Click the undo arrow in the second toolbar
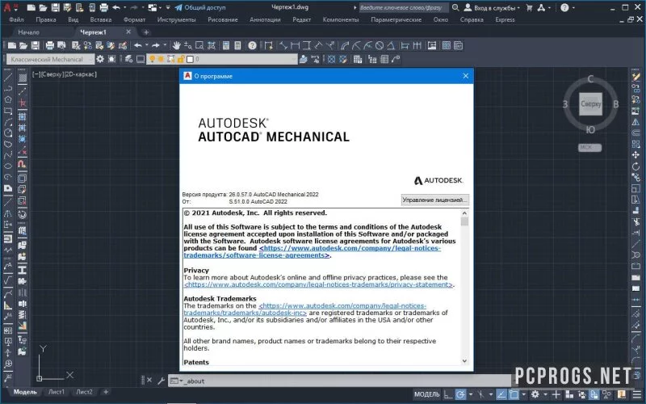The width and height of the screenshot is (646, 404). click(137, 45)
